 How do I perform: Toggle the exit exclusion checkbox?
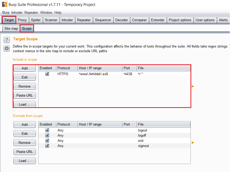(47, 140)
